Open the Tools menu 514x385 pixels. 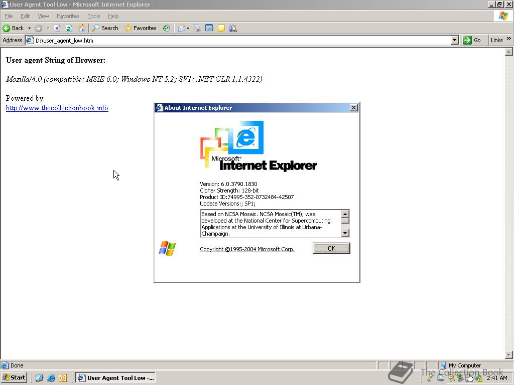93,16
